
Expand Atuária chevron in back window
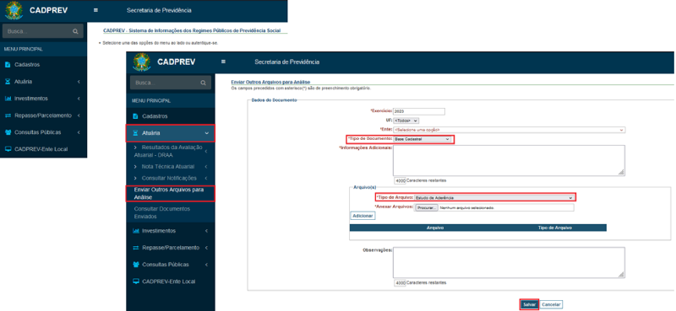pos(79,81)
